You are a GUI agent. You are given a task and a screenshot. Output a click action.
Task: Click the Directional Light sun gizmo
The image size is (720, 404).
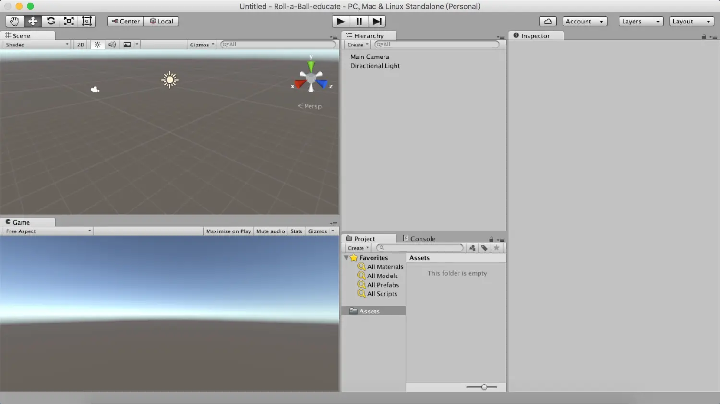point(169,80)
